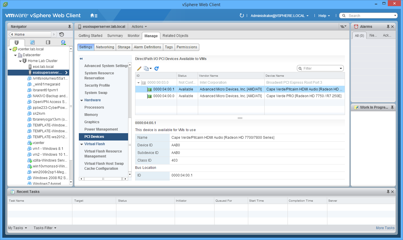Select the Tags sub-tab

coord(169,47)
